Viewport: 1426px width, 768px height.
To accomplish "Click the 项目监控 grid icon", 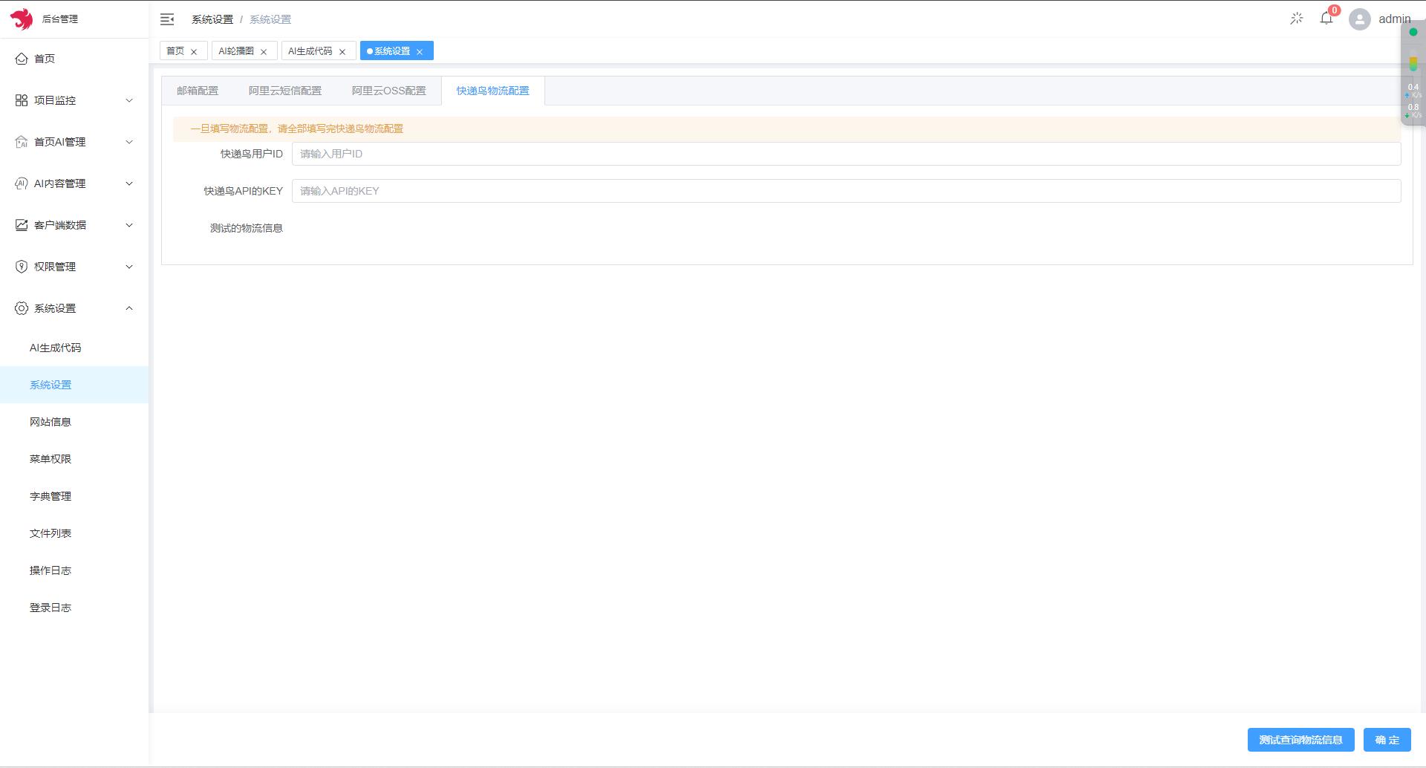I will (22, 100).
